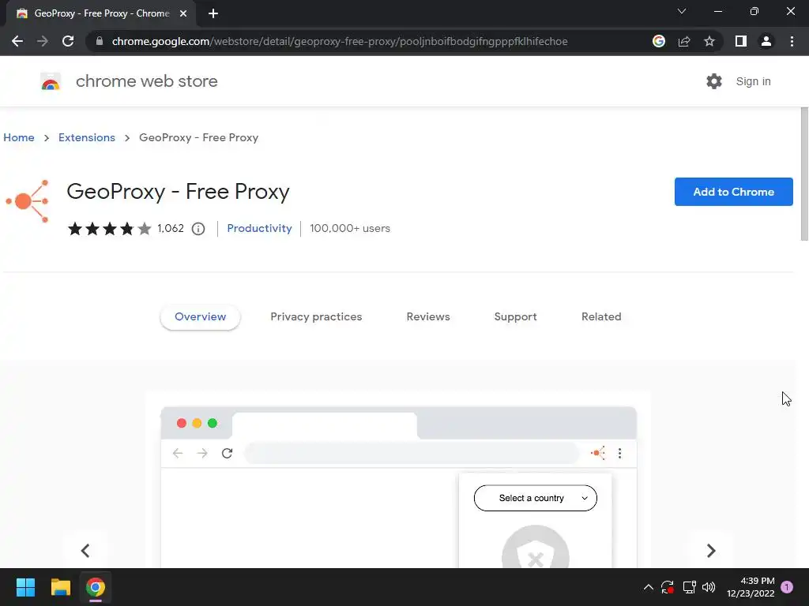Screen dimensions: 809x606
Task: Click the address bar URL
Action: 340,41
